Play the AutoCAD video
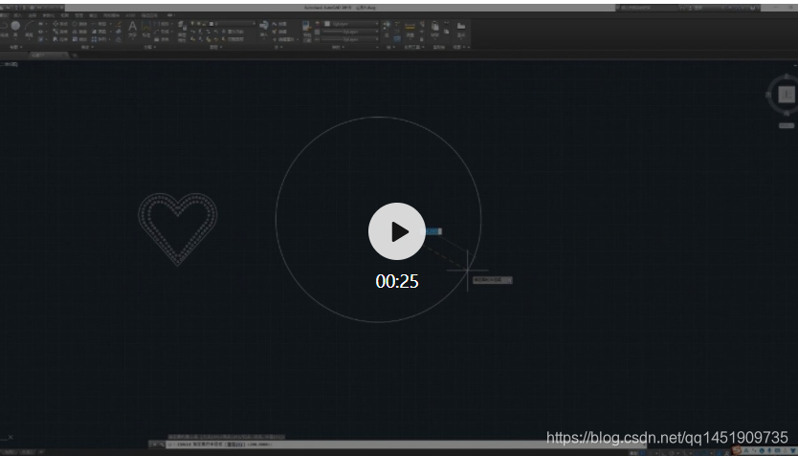798x456 pixels. pyautogui.click(x=397, y=231)
